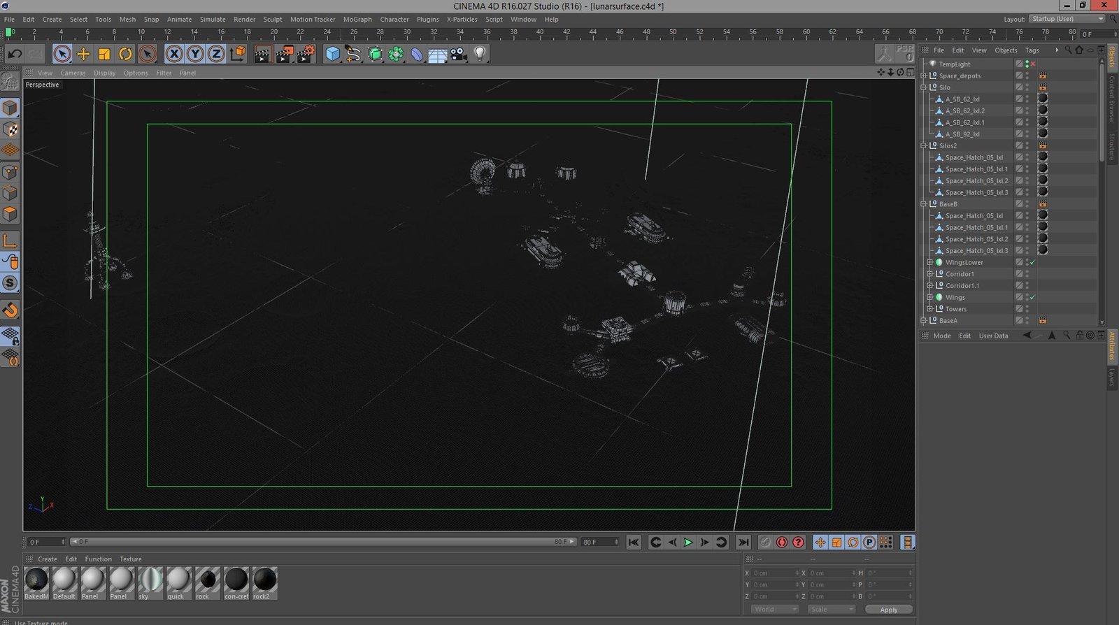Screen dimensions: 1119x625
Task: Open the Camera object icon
Action: click(459, 54)
